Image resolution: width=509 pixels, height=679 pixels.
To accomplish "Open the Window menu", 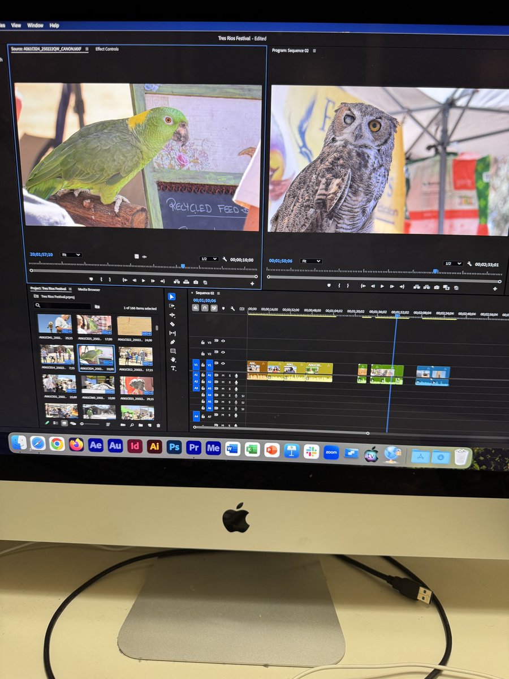I will (35, 25).
